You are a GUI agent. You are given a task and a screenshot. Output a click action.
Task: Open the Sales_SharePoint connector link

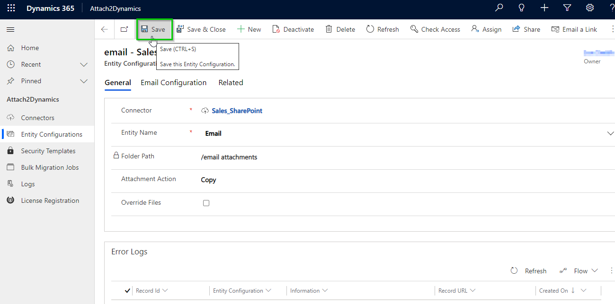click(x=237, y=111)
